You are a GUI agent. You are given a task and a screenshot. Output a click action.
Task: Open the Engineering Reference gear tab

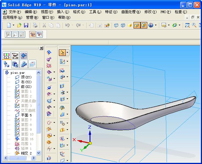24,56
